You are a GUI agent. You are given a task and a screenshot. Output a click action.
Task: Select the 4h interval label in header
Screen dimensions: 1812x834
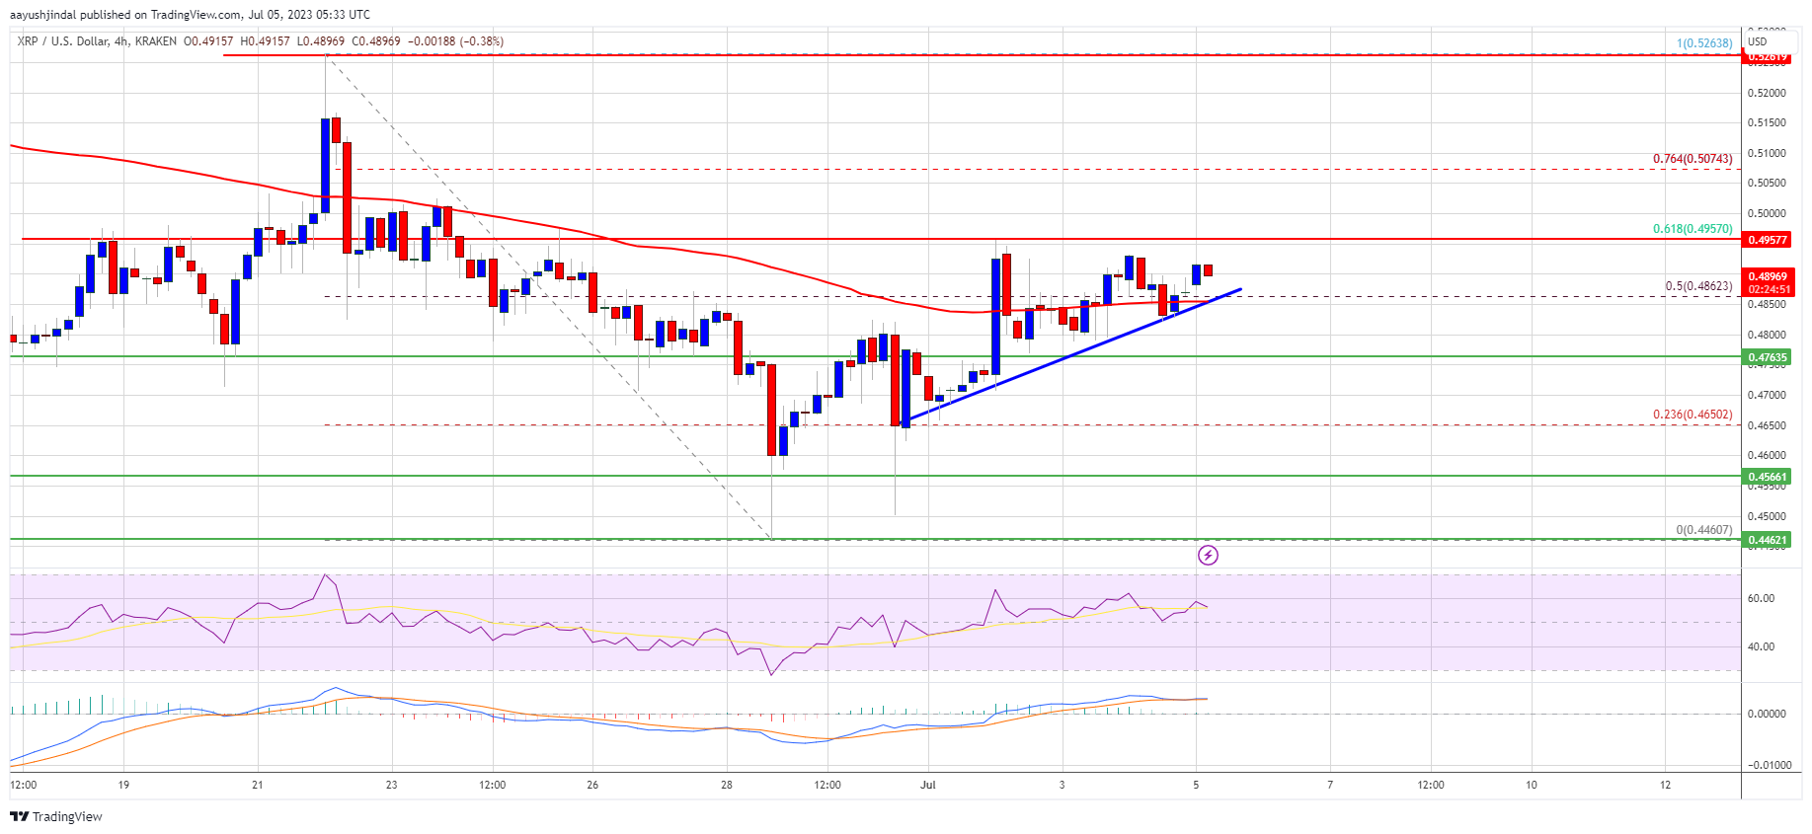click(x=120, y=41)
